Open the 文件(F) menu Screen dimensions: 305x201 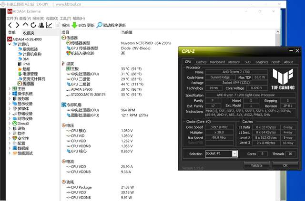click(x=12, y=19)
